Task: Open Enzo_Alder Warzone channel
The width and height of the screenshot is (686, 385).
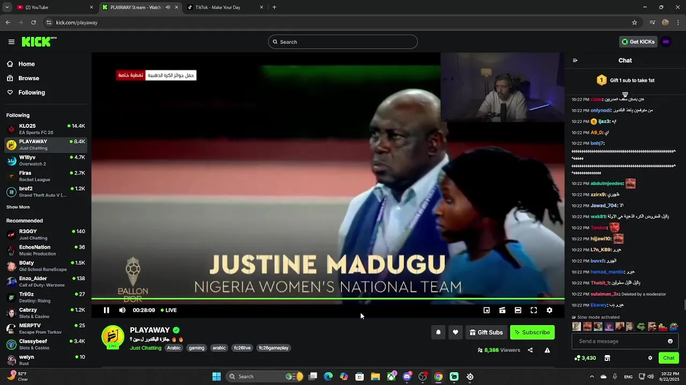Action: pyautogui.click(x=46, y=281)
